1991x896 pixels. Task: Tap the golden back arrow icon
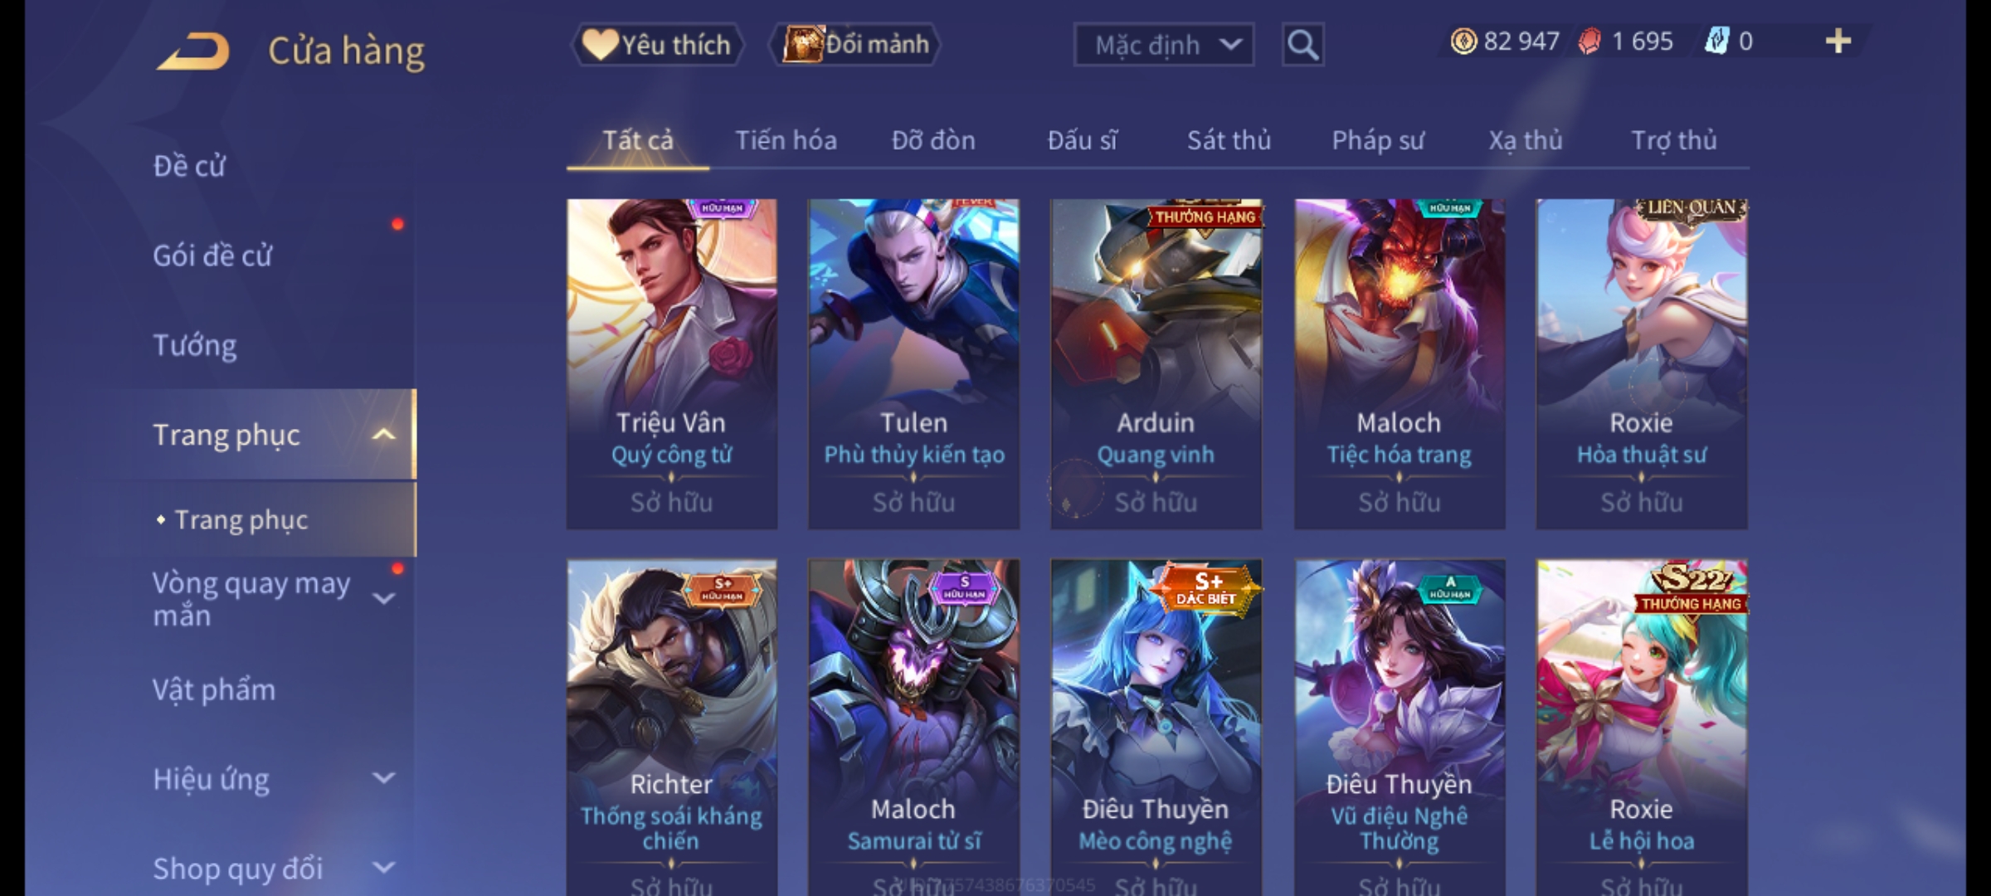pos(193,51)
